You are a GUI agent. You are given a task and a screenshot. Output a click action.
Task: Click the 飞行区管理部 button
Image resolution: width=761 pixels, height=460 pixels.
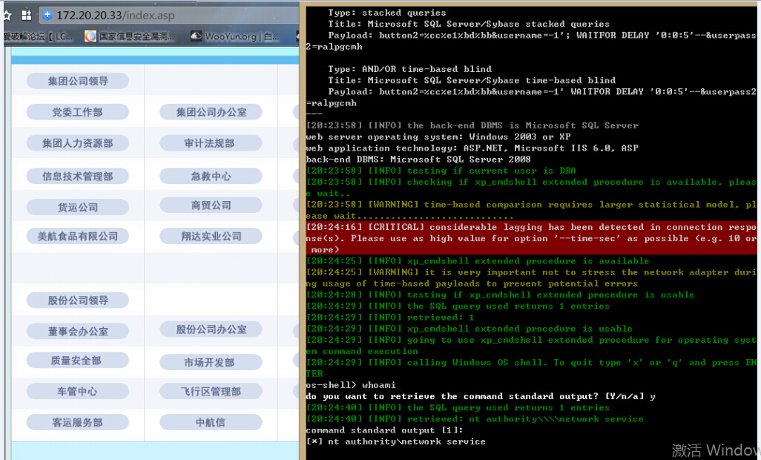(211, 392)
